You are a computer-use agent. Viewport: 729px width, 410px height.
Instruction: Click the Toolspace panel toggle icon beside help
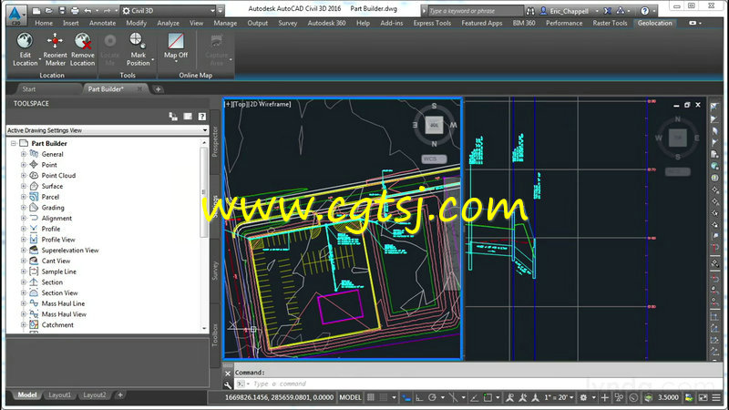coord(188,117)
